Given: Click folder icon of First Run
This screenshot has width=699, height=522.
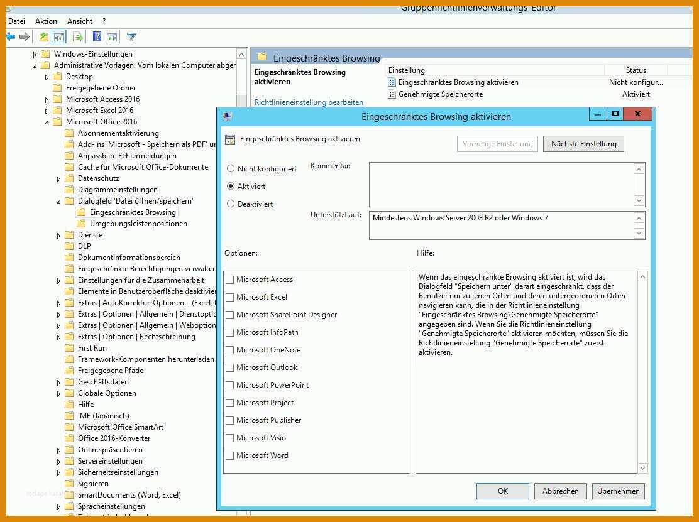Looking at the screenshot, I should 69,348.
